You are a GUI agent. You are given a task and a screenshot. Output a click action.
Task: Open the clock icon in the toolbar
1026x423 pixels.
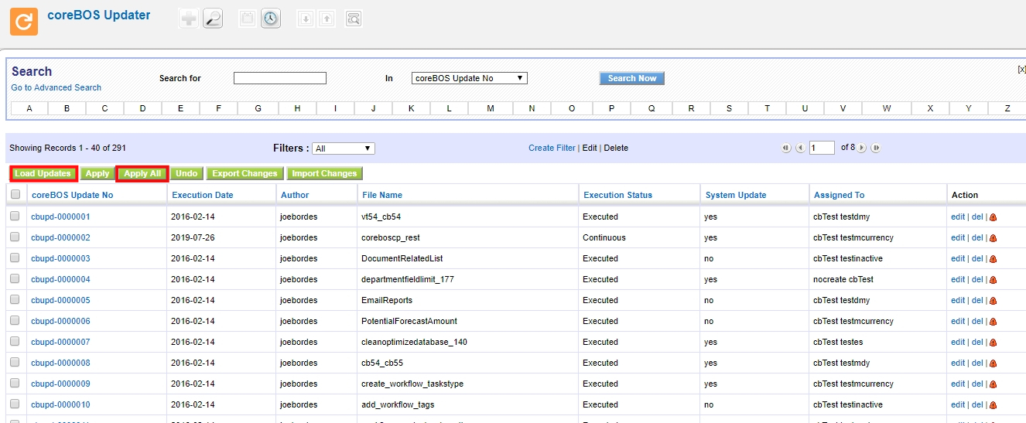point(270,19)
